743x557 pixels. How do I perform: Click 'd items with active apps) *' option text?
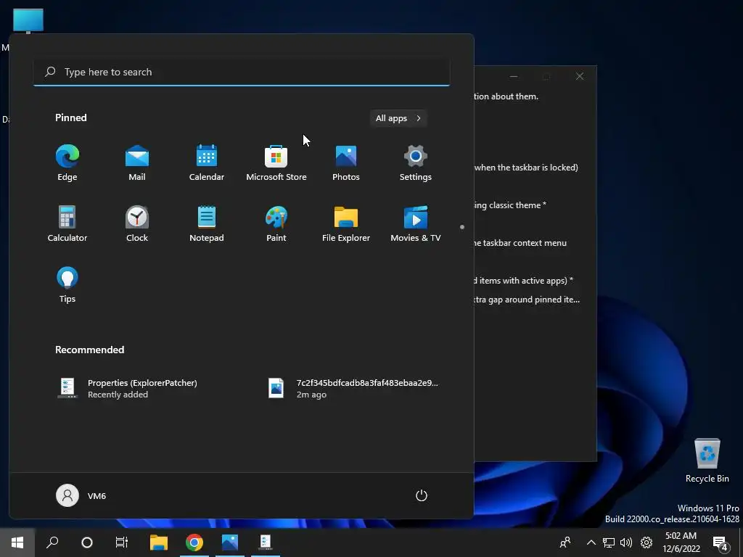pos(524,281)
